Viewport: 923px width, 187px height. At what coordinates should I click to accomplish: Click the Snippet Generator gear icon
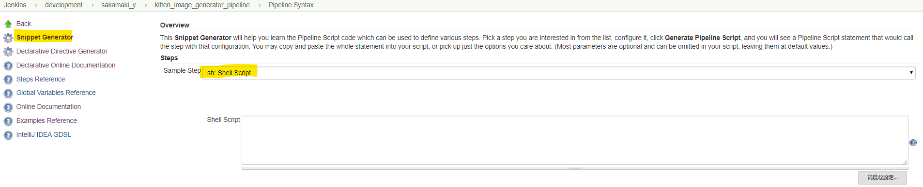tap(8, 38)
